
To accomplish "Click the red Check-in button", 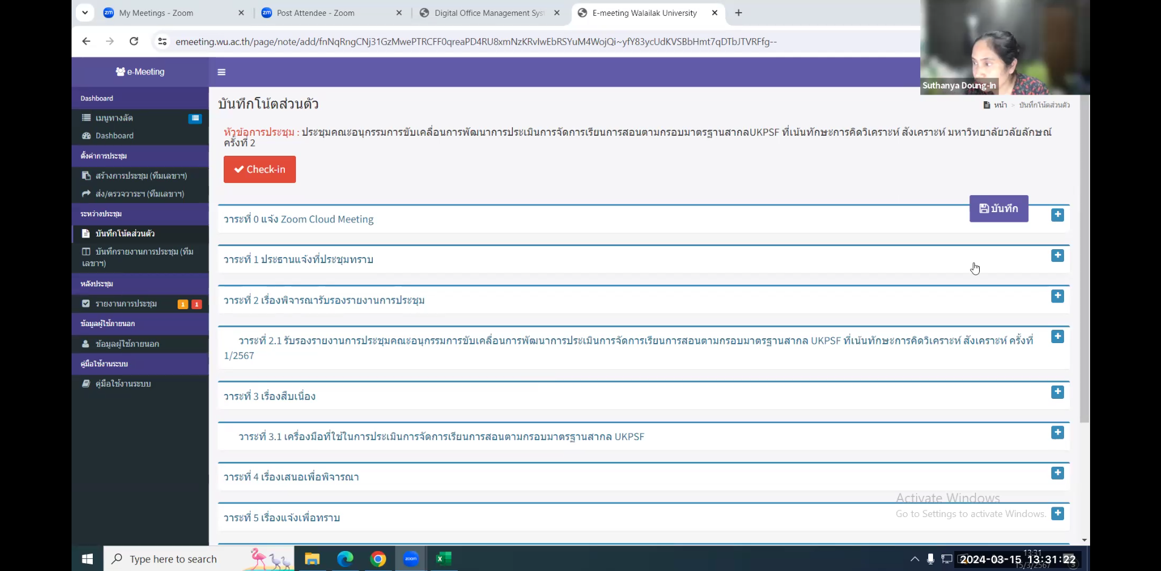I will [259, 169].
